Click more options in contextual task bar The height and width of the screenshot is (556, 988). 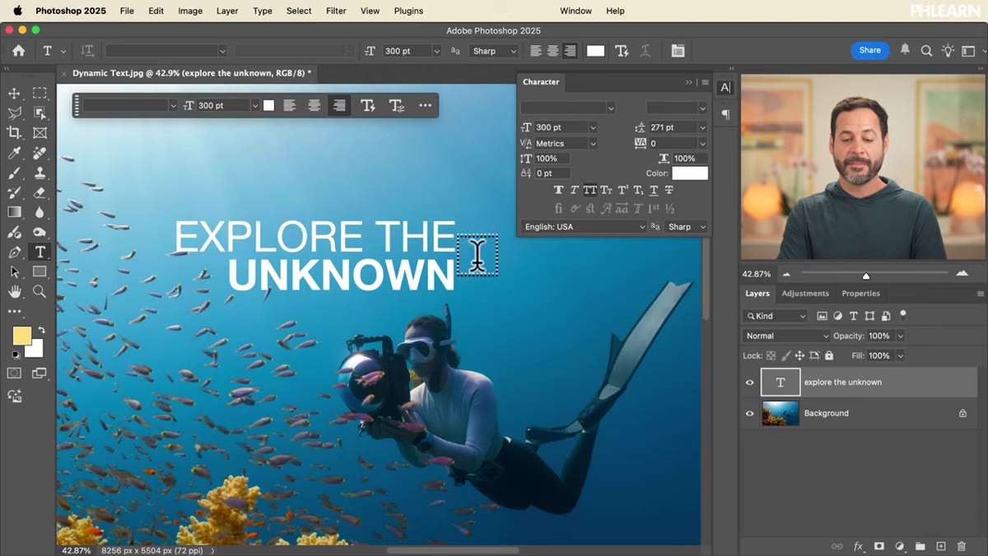point(425,105)
